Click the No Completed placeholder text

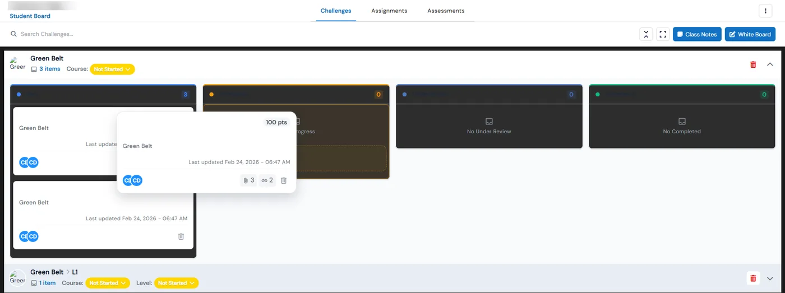pyautogui.click(x=682, y=132)
